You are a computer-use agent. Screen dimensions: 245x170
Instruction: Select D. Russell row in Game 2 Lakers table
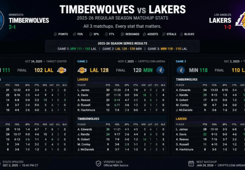[x=121, y=105]
